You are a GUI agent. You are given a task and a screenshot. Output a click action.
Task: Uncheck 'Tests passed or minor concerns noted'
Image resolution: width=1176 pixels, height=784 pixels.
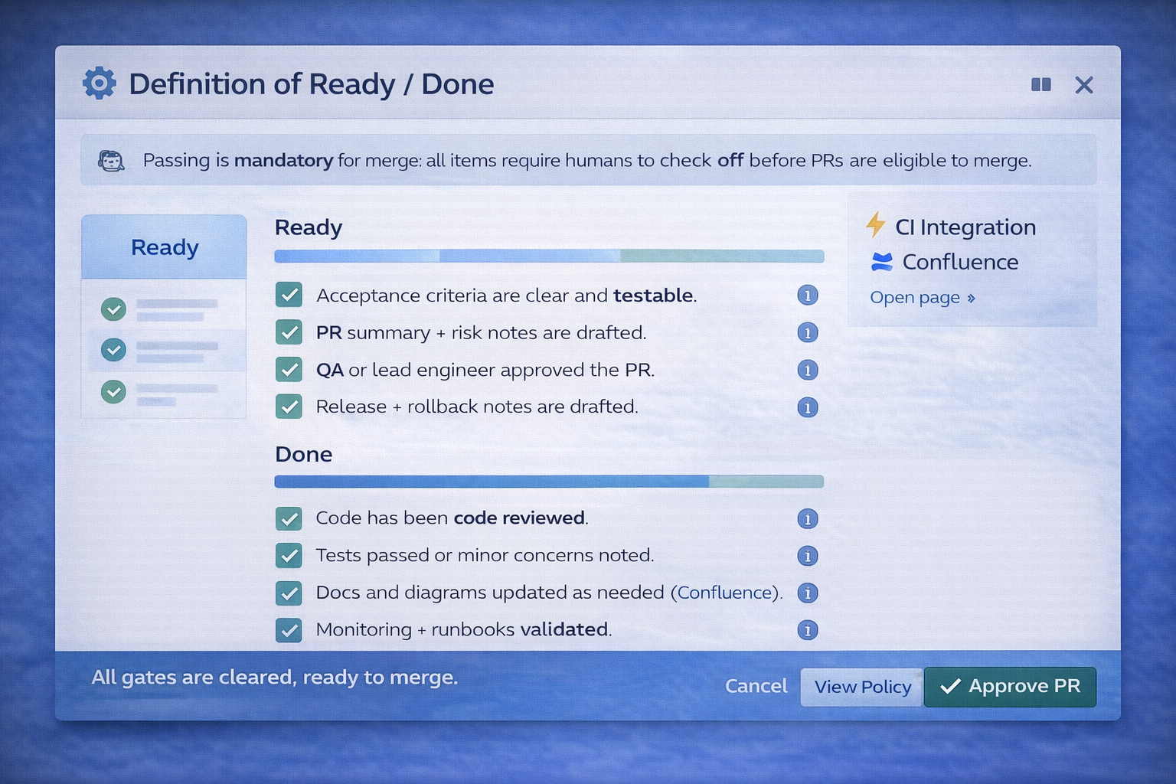tap(289, 556)
